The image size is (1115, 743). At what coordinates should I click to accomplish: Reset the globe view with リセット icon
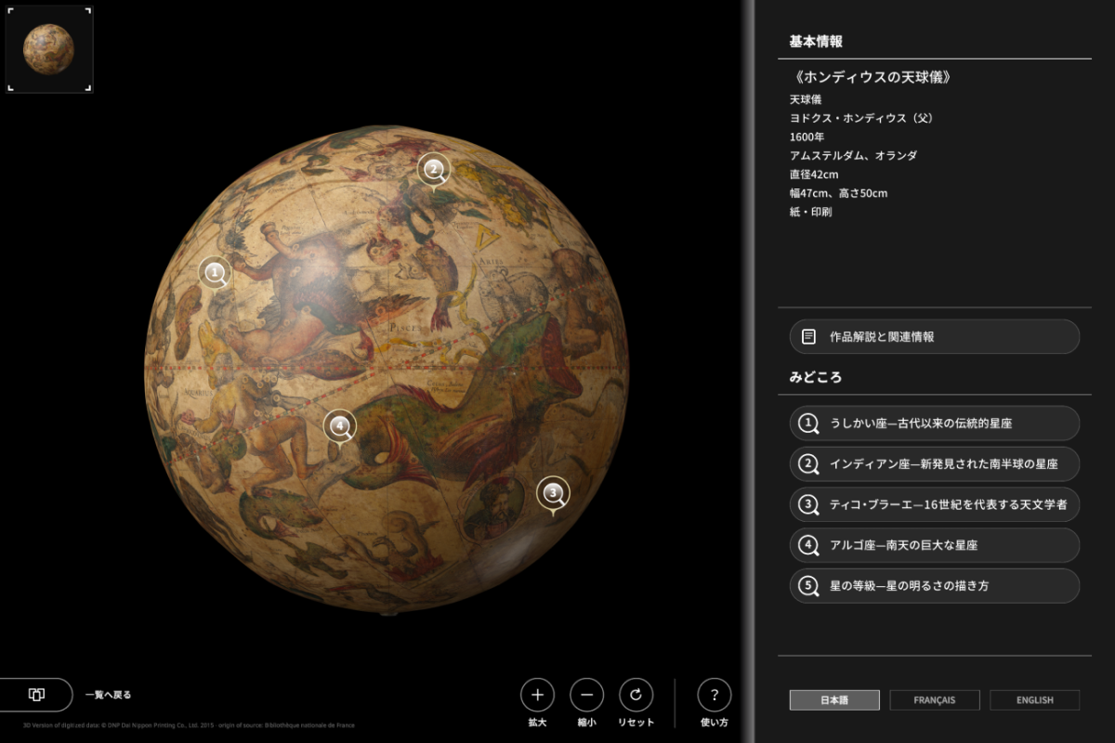tap(636, 695)
